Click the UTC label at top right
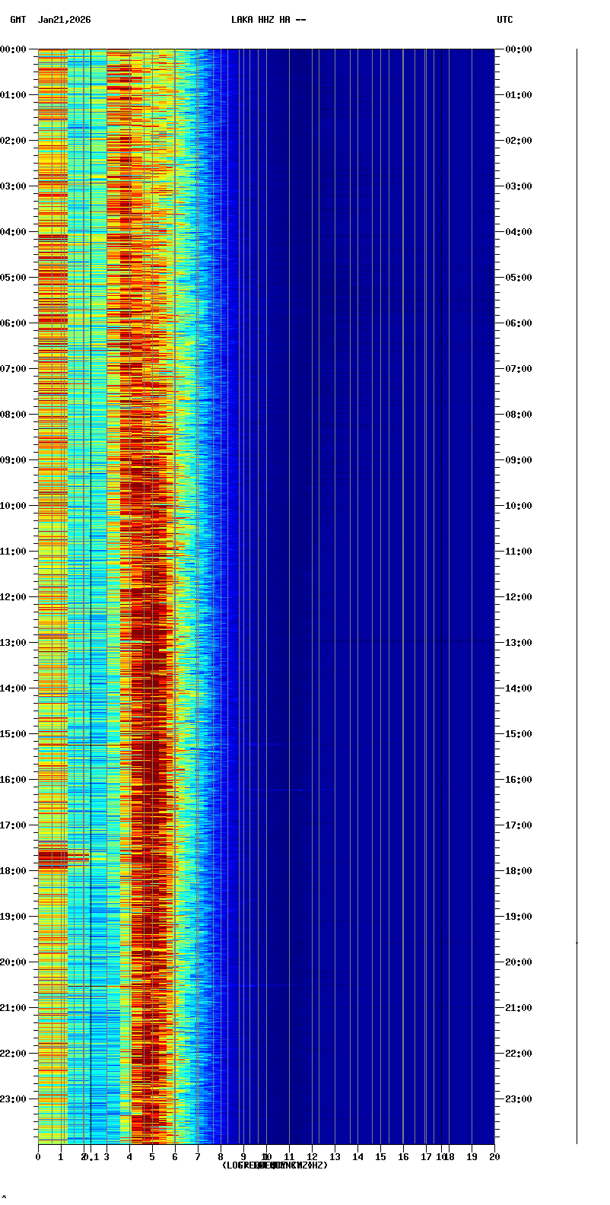Screen dimensions: 610x1205 [505, 20]
